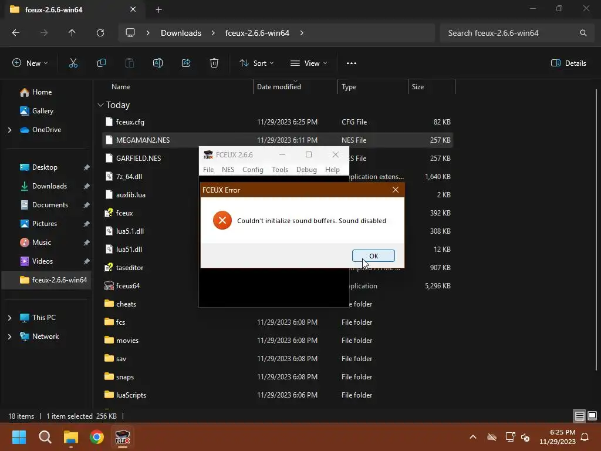Open the Tools menu in FCEUX

pyautogui.click(x=280, y=170)
